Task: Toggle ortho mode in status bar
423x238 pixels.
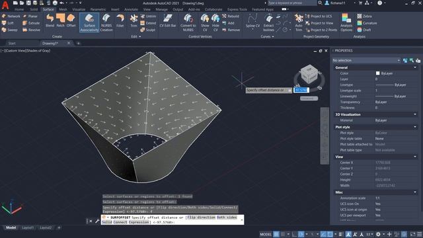Action: tap(295, 234)
